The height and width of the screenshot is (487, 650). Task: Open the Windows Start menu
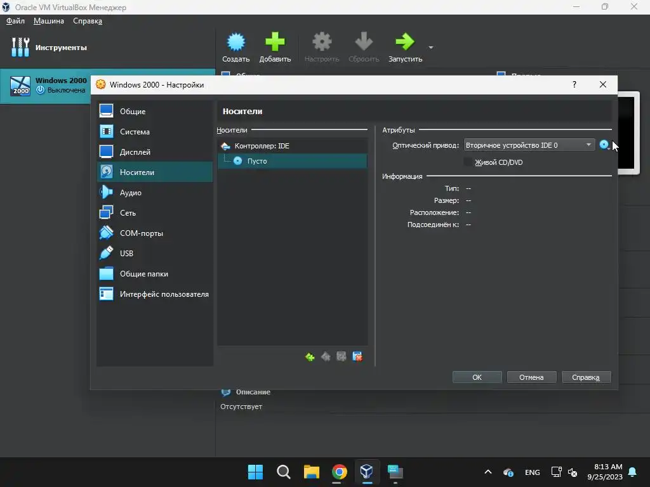pos(255,472)
